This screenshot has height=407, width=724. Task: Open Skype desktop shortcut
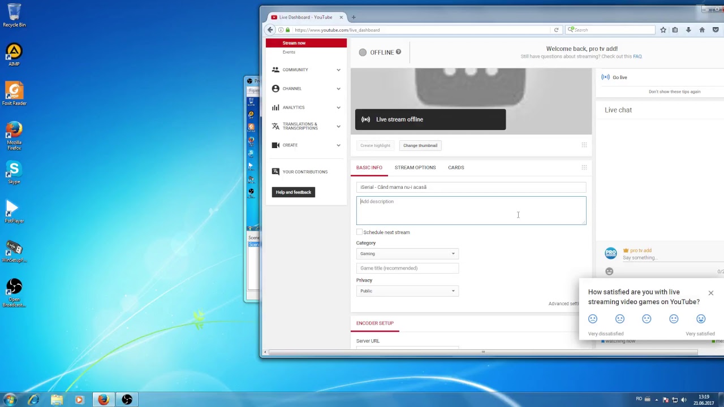coord(14,172)
